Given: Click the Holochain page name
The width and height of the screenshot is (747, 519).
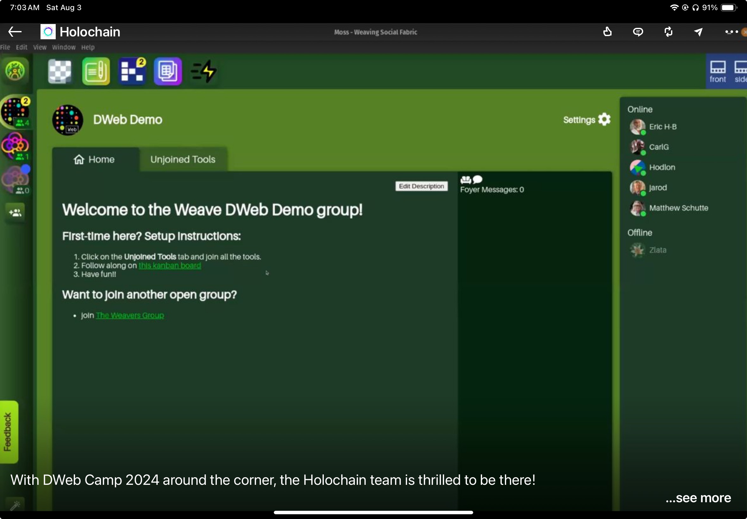Looking at the screenshot, I should click(90, 32).
